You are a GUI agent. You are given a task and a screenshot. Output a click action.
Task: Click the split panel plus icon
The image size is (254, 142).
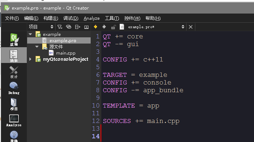point(77,27)
